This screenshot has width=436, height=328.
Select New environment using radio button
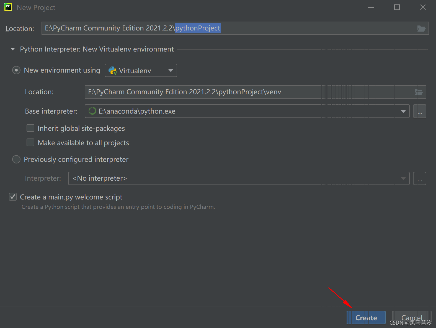click(16, 70)
